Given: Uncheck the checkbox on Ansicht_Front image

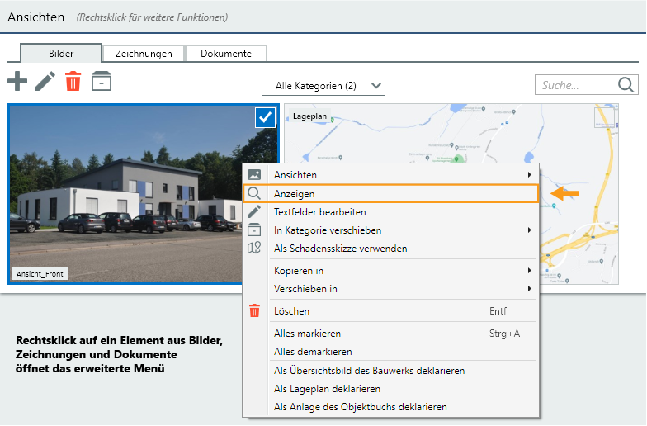Looking at the screenshot, I should coord(266,118).
